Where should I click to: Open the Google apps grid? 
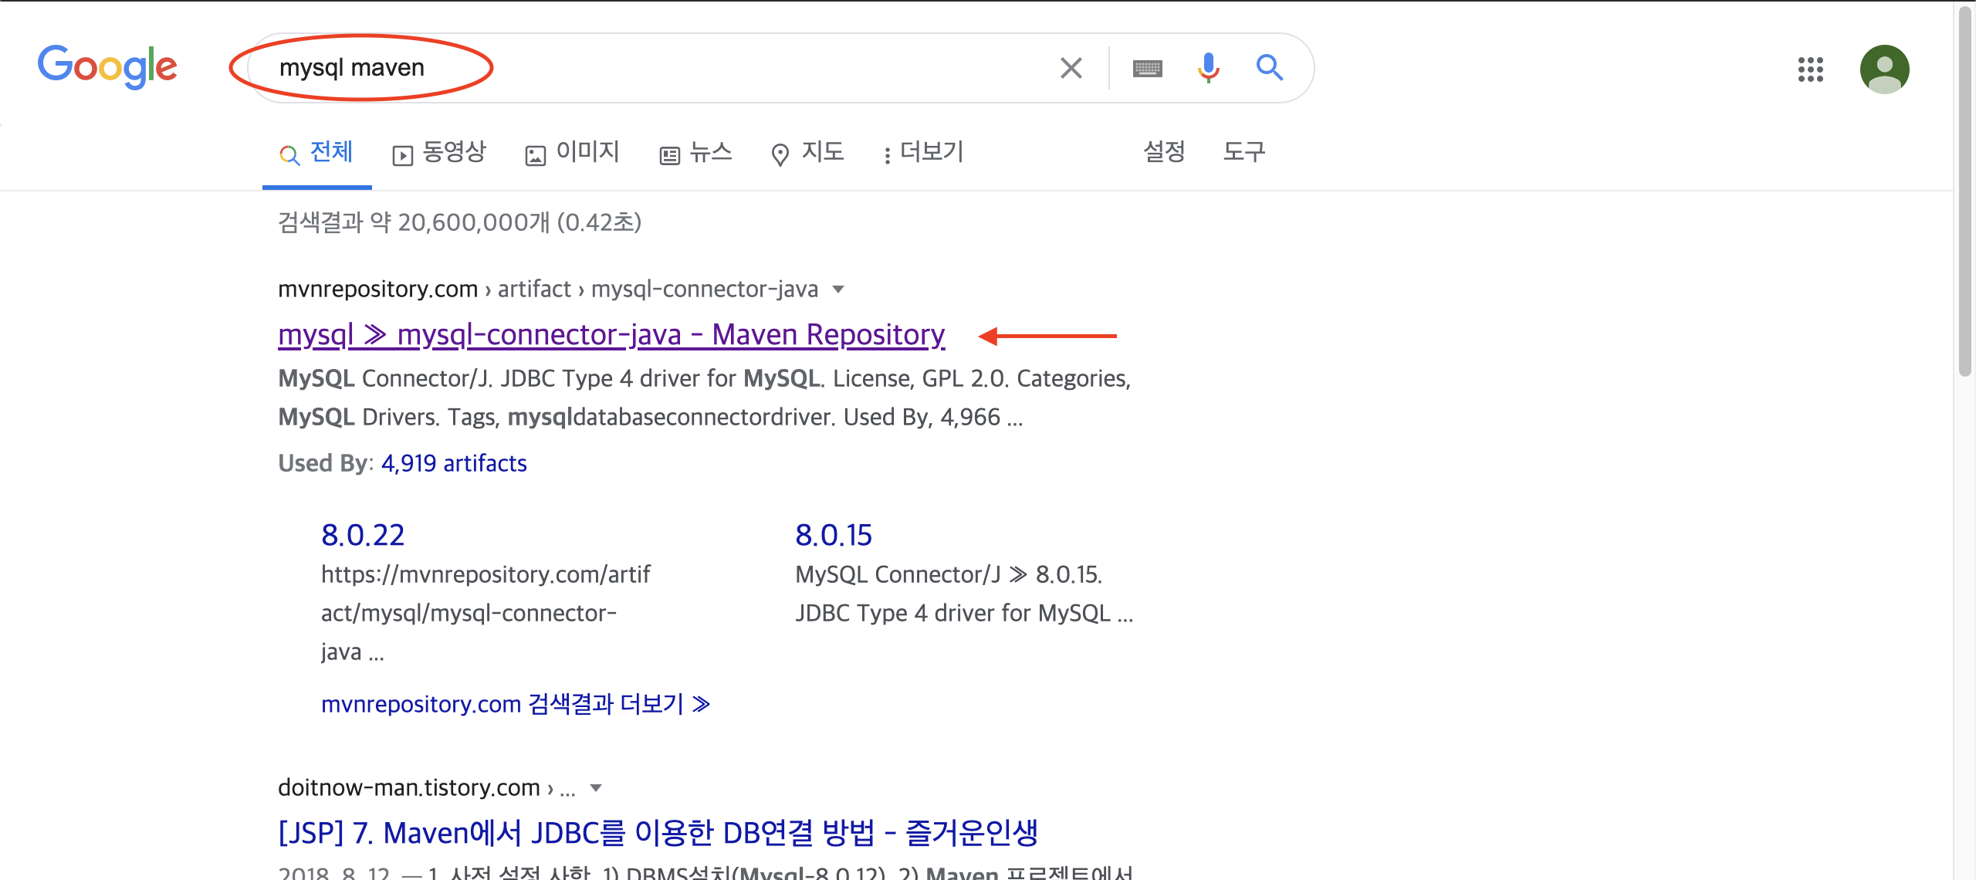pyautogui.click(x=1810, y=69)
